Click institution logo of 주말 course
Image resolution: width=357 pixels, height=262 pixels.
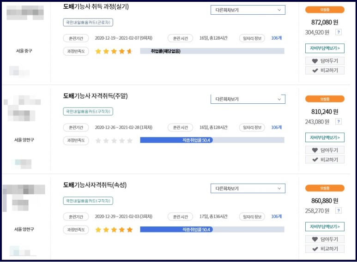pos(22,108)
